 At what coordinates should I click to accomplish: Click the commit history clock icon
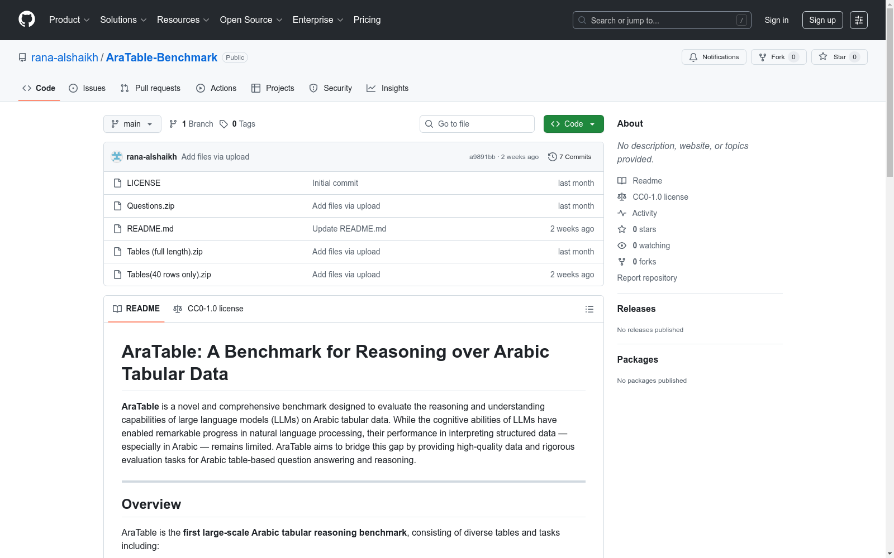(553, 157)
